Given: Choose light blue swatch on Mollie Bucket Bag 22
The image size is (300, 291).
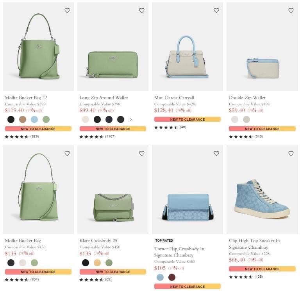Looking at the screenshot, I should pyautogui.click(x=34, y=119).
